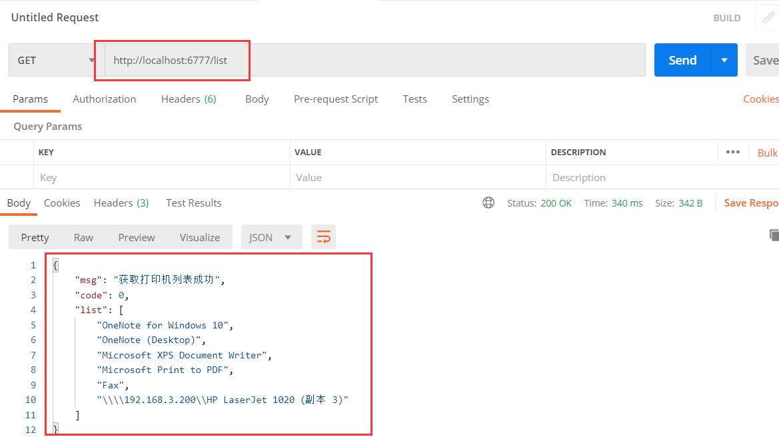Viewport: 779px width, 439px height.
Task: View the Raw response tab
Action: click(x=83, y=236)
